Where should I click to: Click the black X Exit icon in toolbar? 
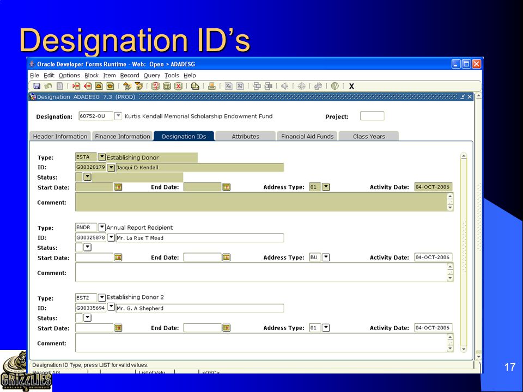coord(351,87)
